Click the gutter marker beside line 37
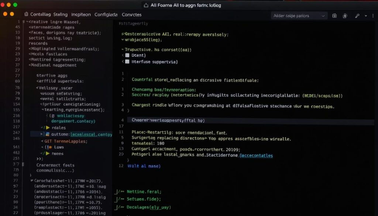378x216 pixels. (x=23, y=164)
